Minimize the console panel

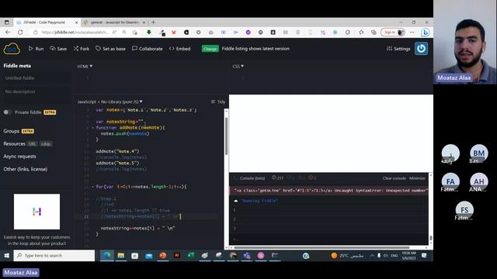417,178
